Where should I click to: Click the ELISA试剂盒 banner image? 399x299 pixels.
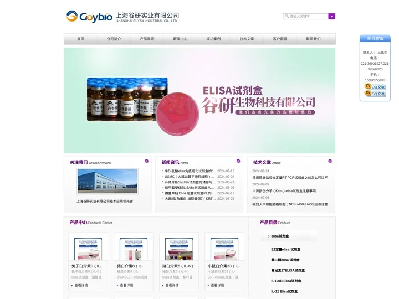pos(199,100)
